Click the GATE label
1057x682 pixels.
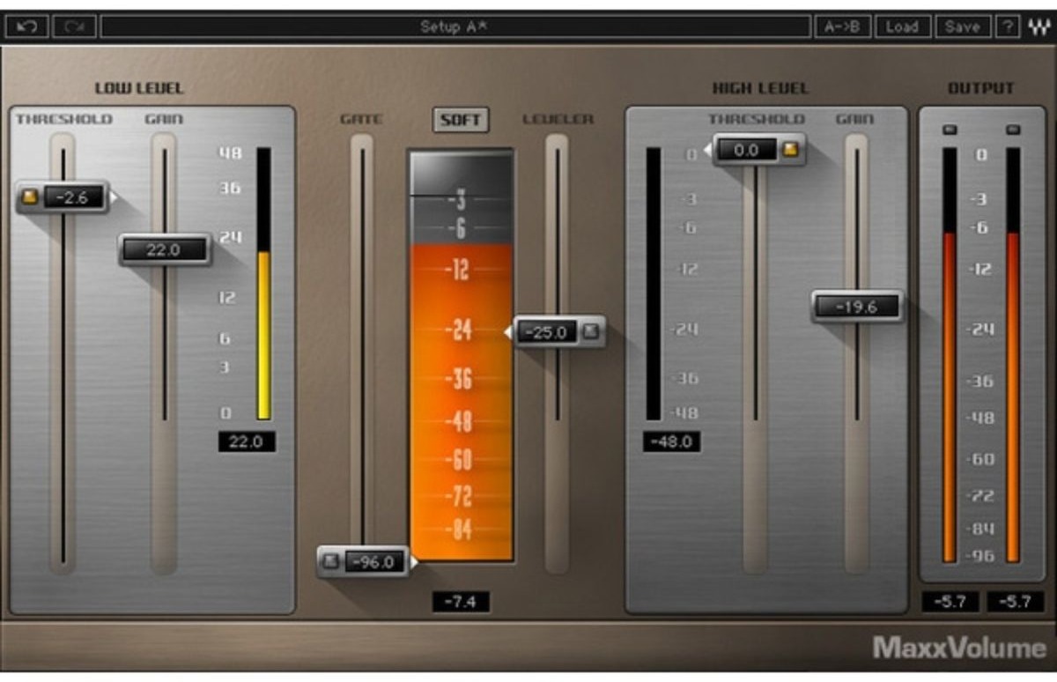[x=361, y=119]
